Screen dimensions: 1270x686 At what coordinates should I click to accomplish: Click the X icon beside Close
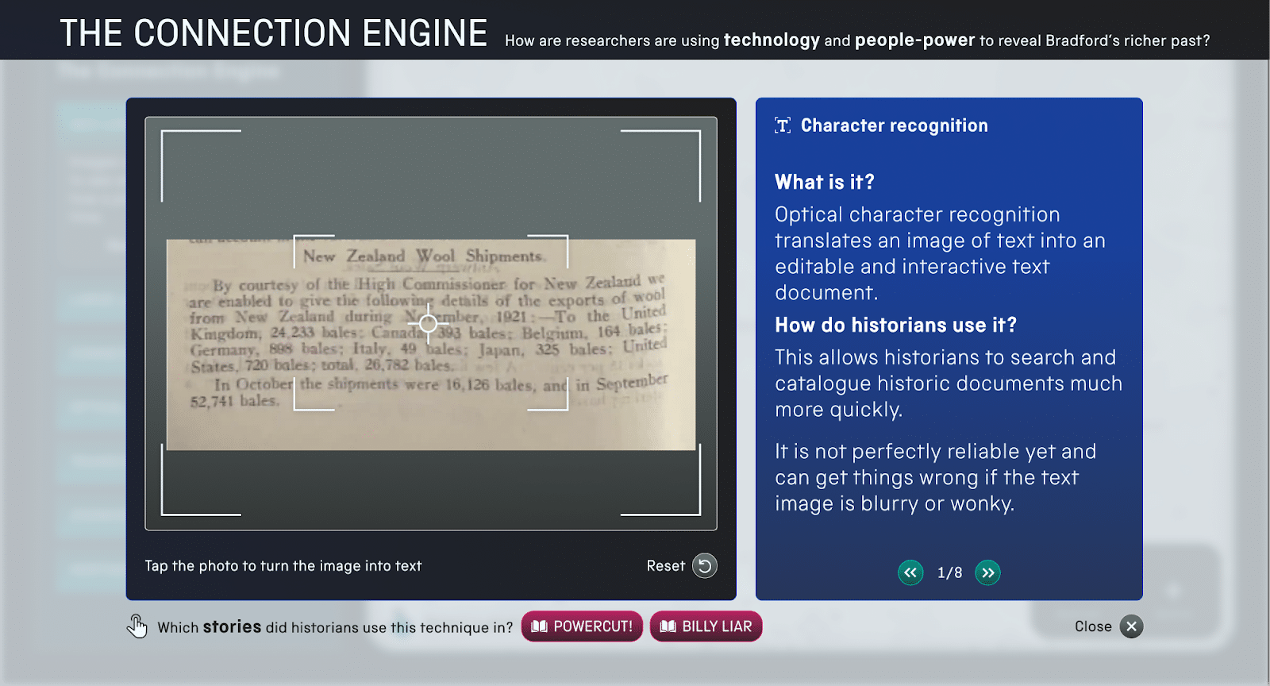(1131, 626)
